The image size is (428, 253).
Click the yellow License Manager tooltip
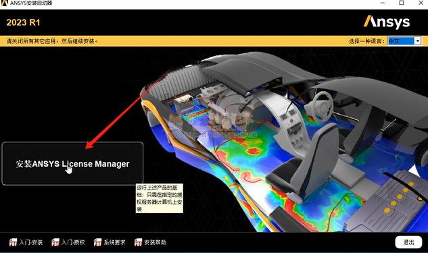click(160, 198)
